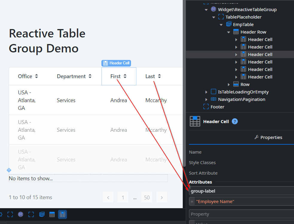Click page 50 in the pagination
Screen dimensions: 294x224
point(147,197)
